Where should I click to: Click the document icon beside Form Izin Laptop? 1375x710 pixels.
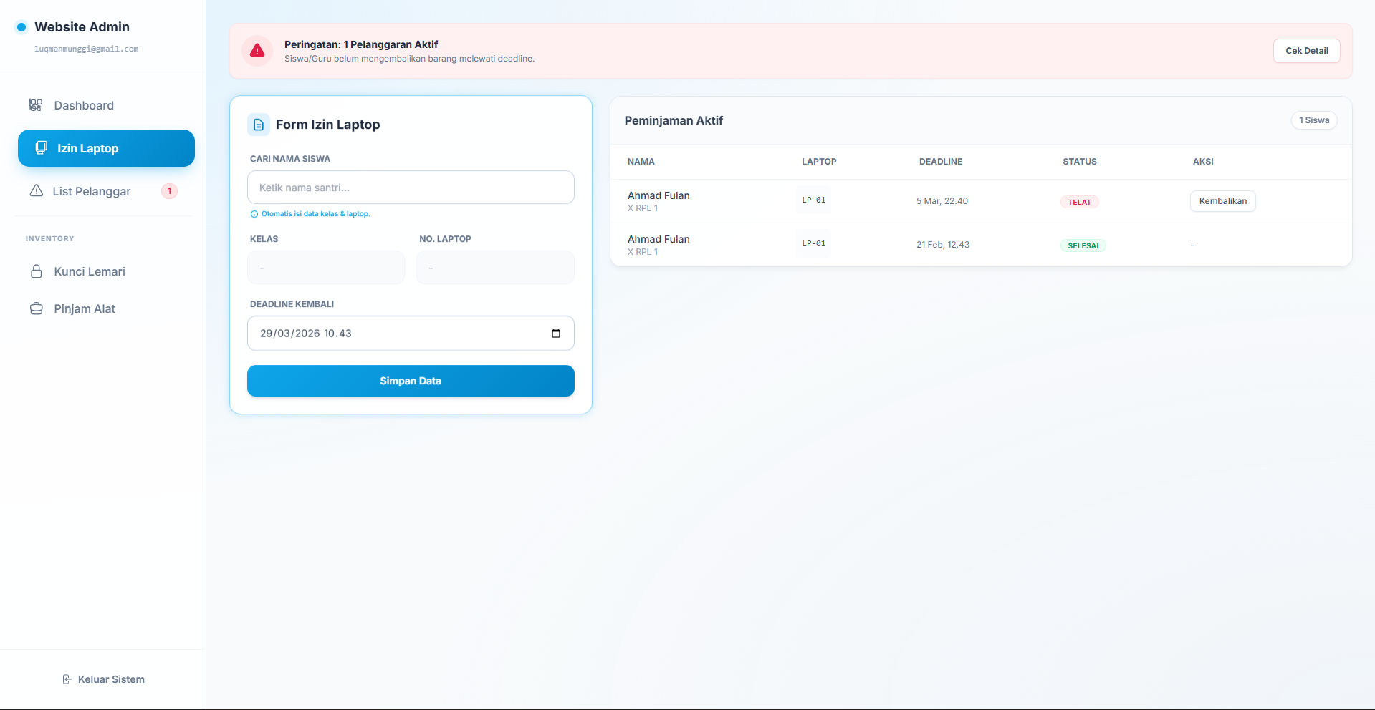pyautogui.click(x=259, y=125)
